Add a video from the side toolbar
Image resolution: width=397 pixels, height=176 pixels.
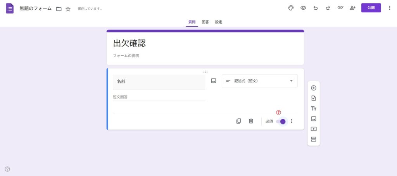[314, 129]
